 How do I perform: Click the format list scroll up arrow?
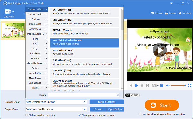122,9
